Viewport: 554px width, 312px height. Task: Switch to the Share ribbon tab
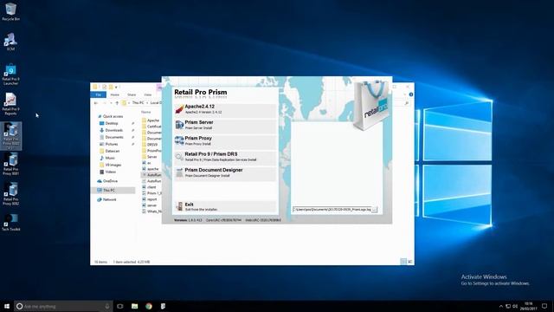[132, 94]
